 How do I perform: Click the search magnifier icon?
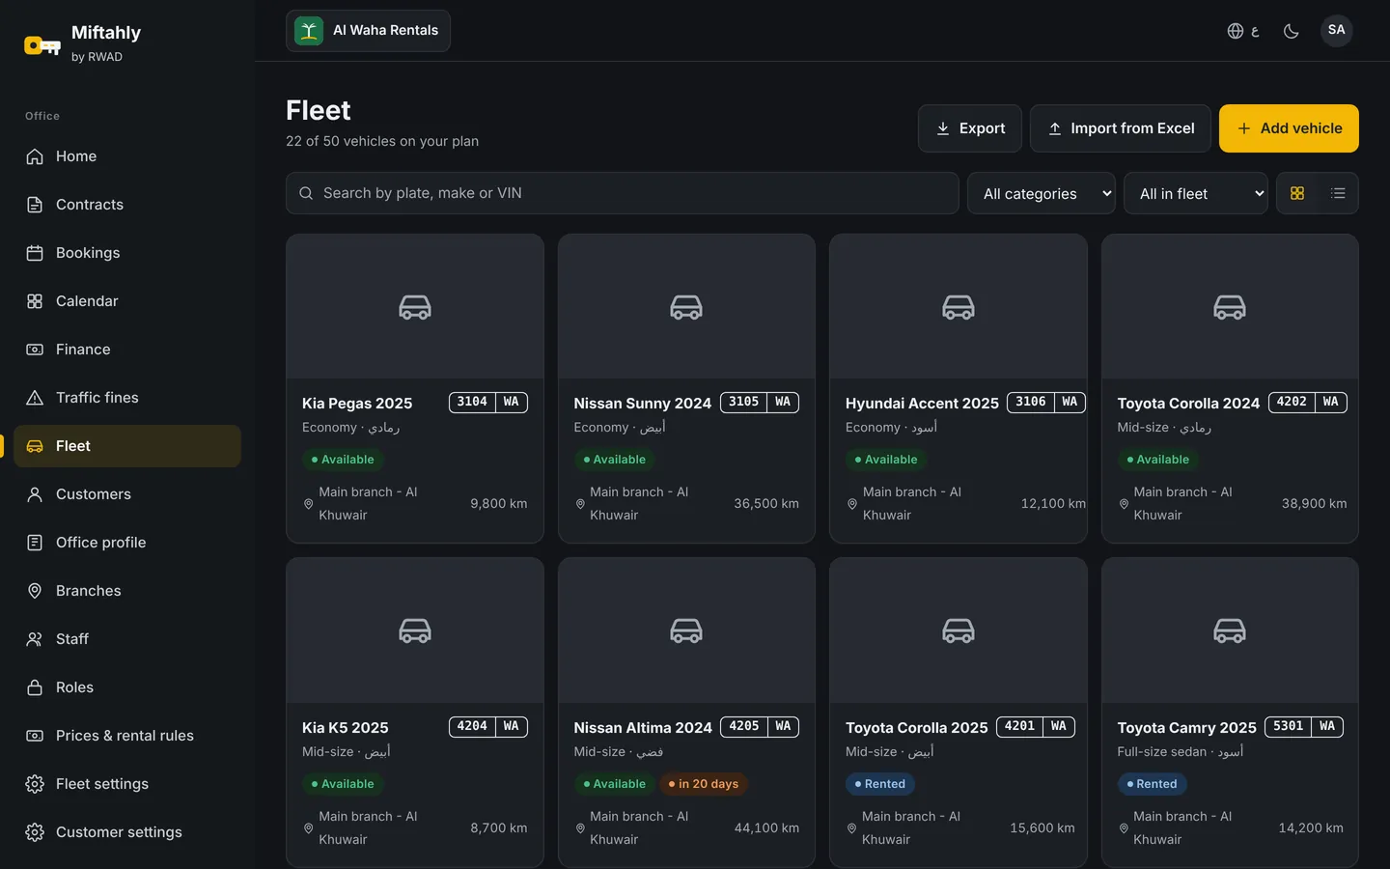[306, 193]
